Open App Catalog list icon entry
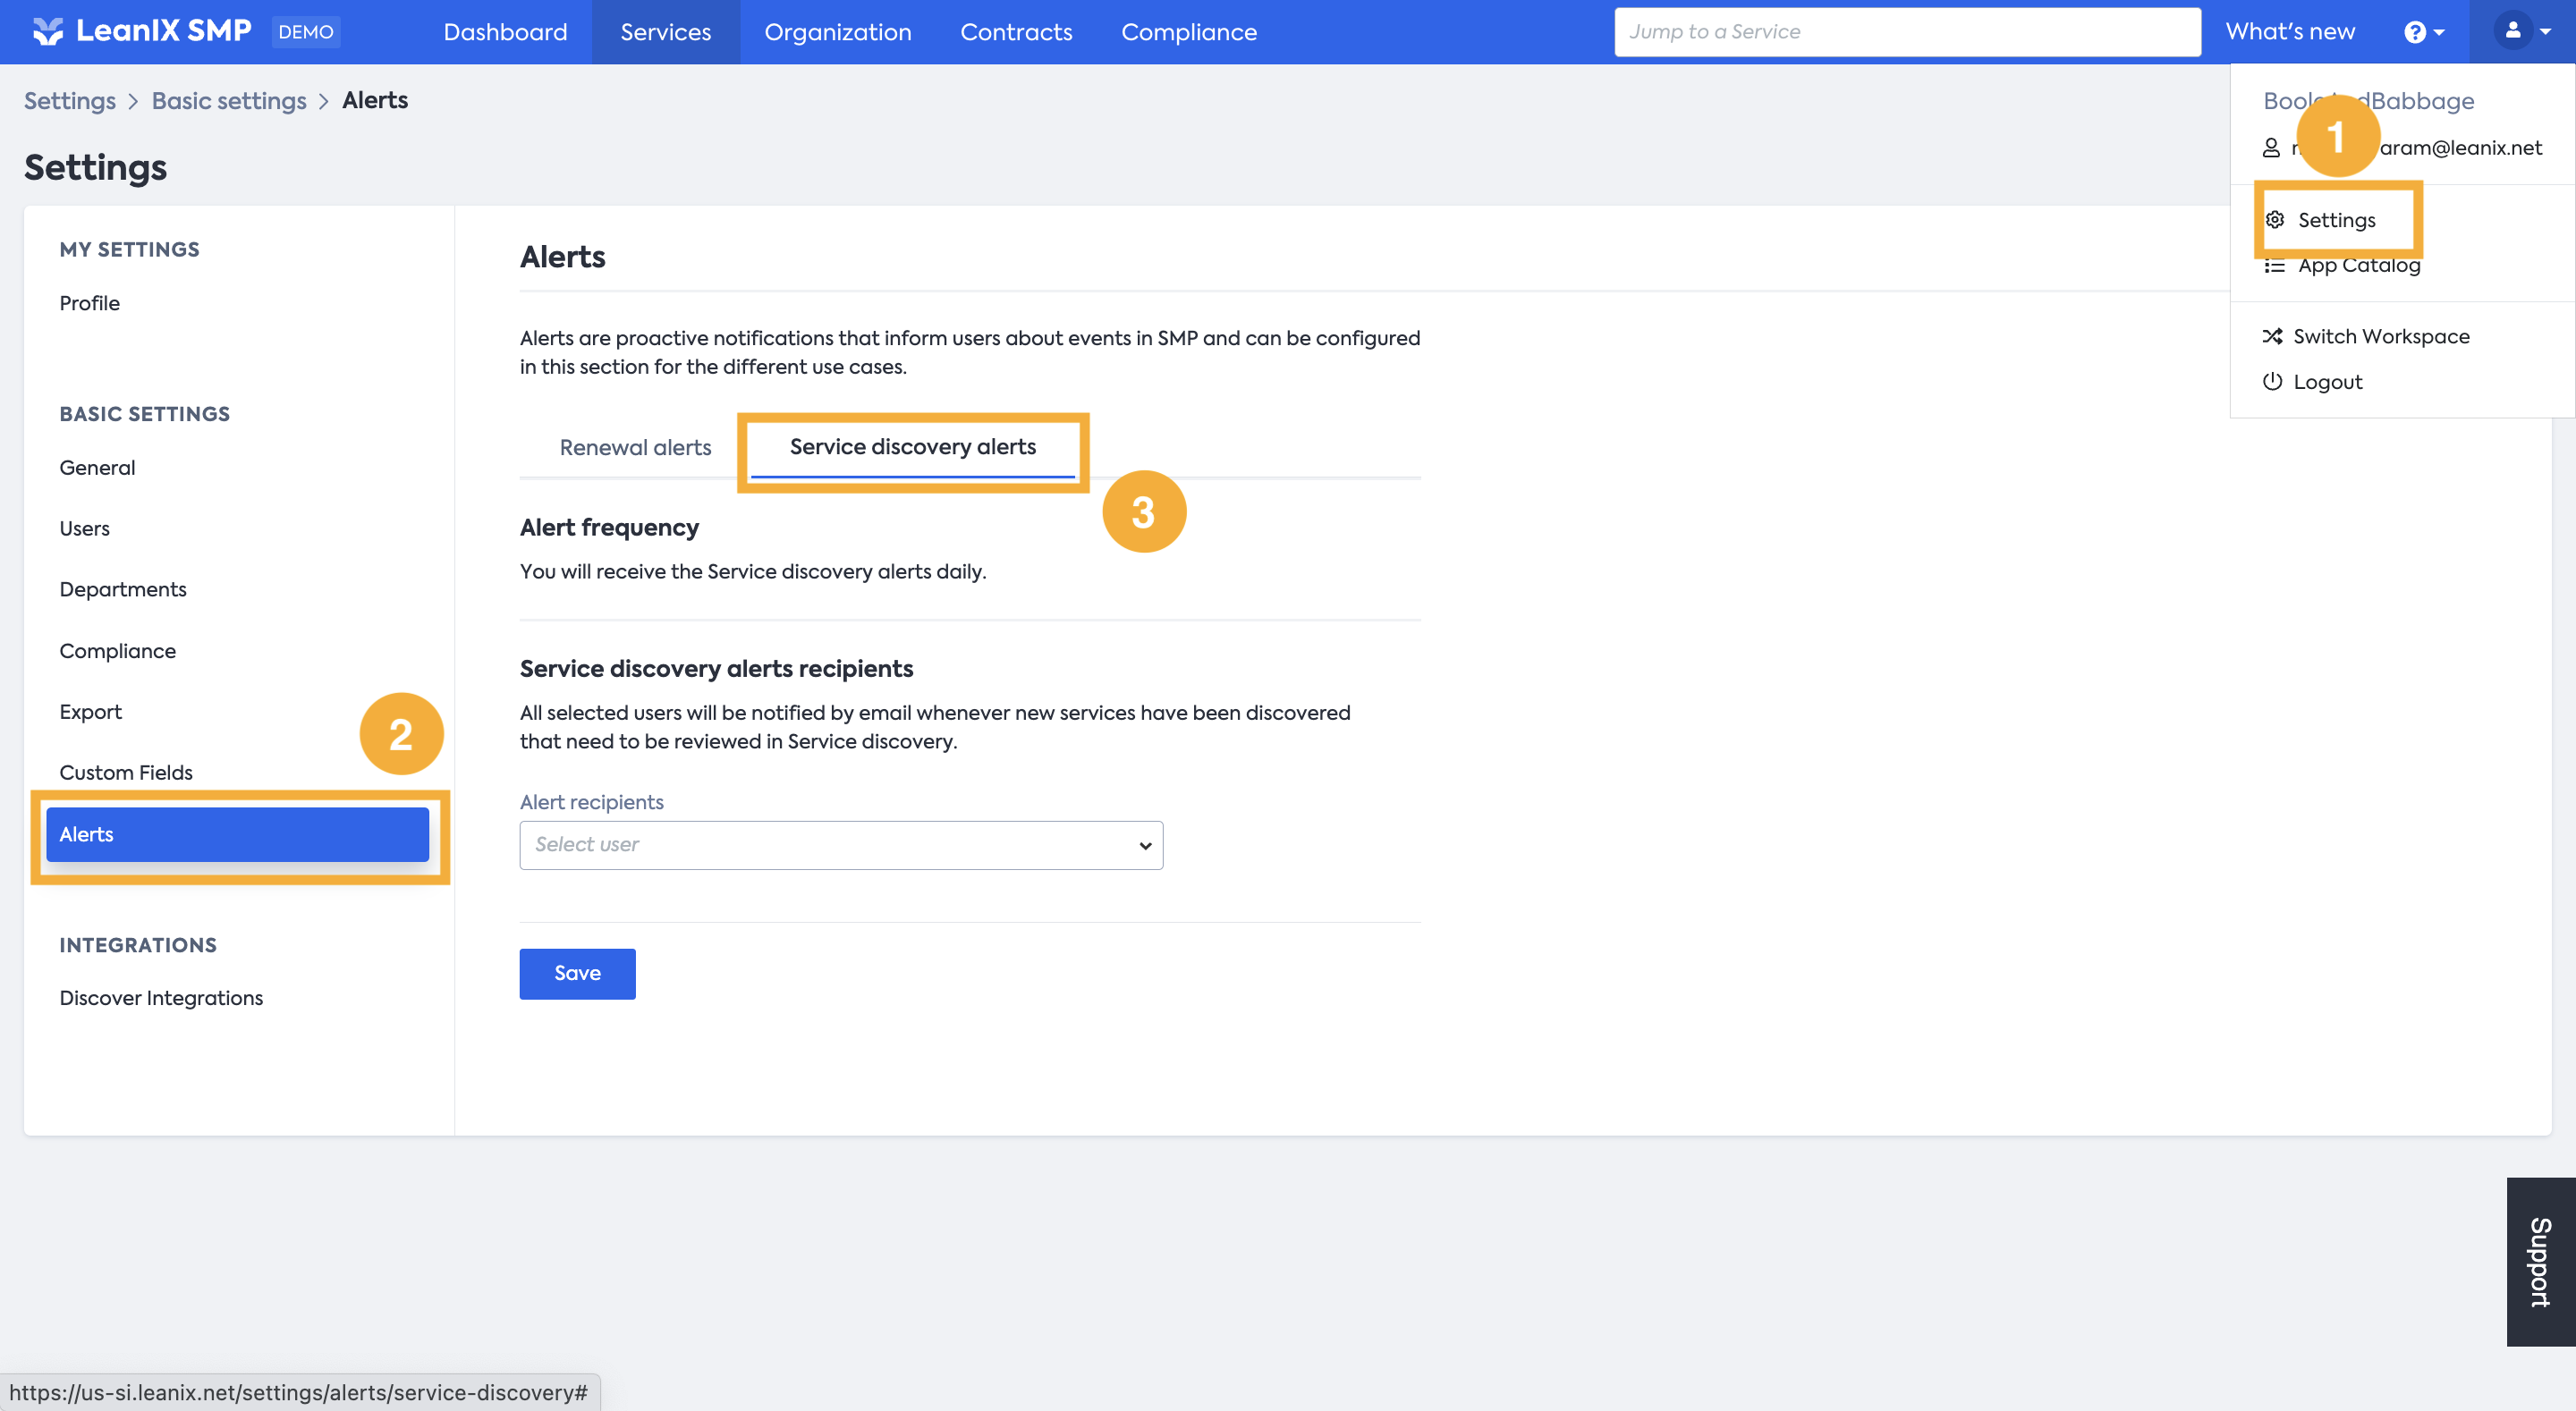 pos(2275,266)
